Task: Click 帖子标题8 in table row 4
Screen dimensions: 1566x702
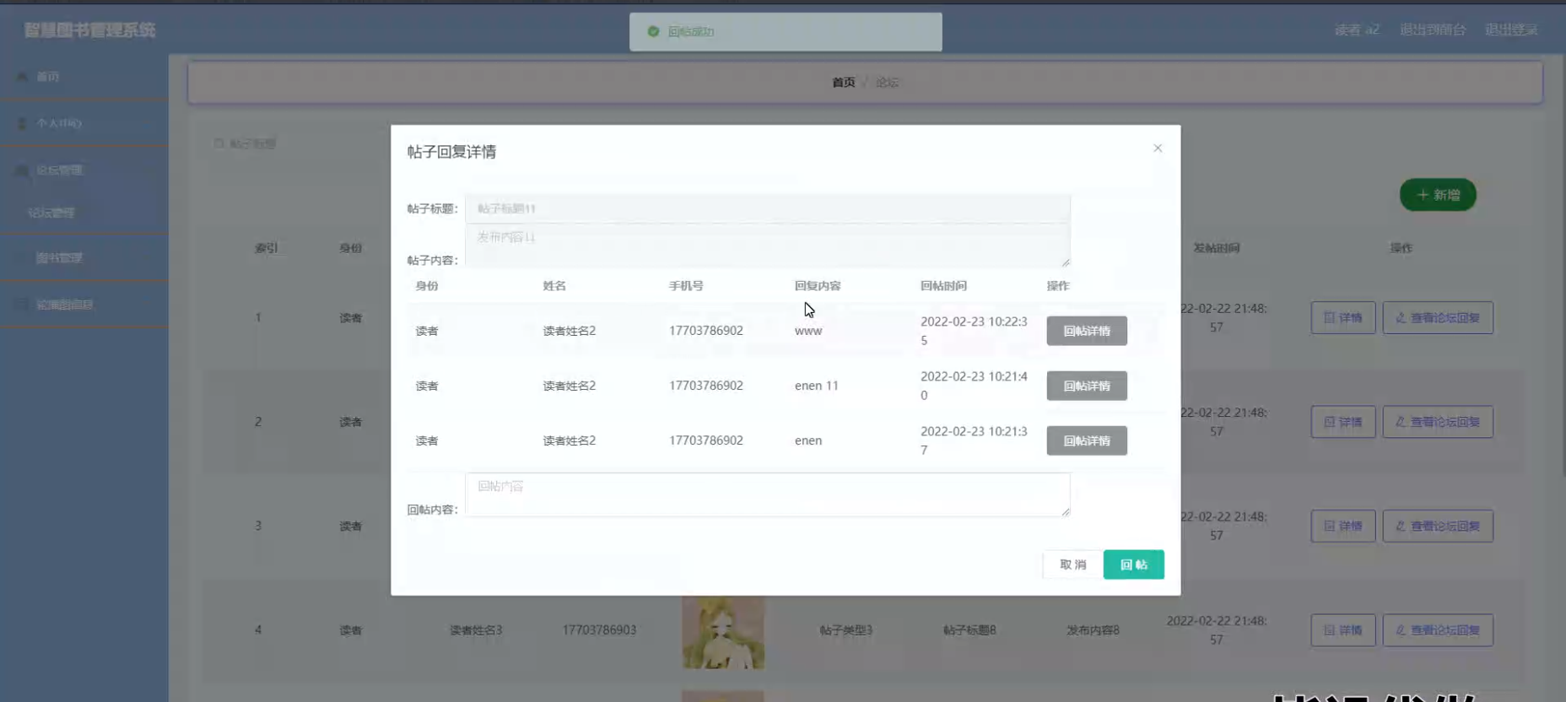Action: (969, 630)
